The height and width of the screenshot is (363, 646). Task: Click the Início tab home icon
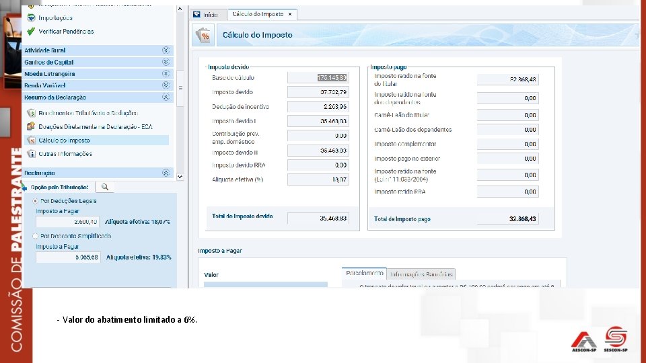tap(197, 14)
